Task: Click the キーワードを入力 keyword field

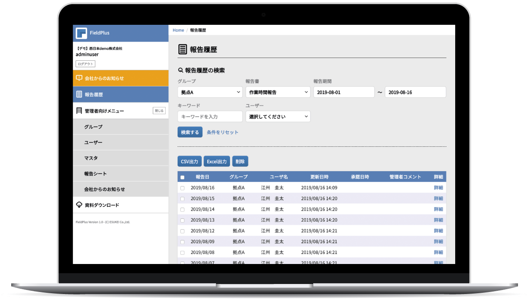Action: coord(210,116)
